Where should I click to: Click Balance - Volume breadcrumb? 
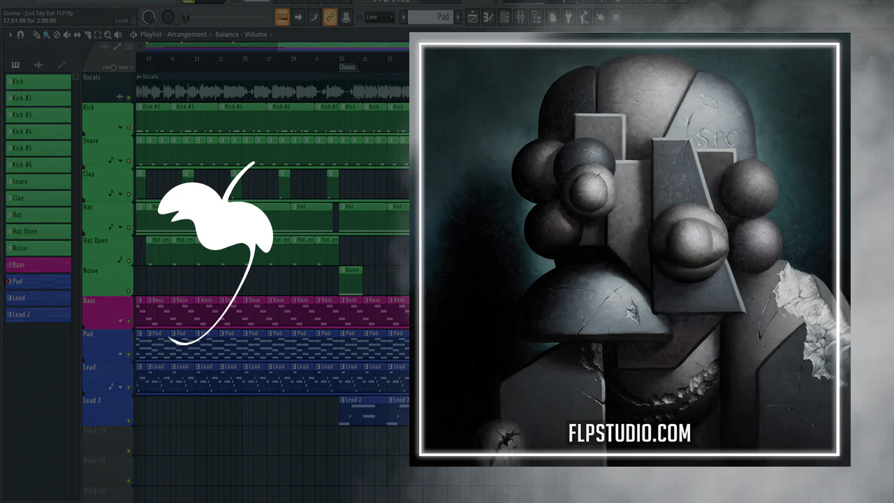tap(241, 34)
